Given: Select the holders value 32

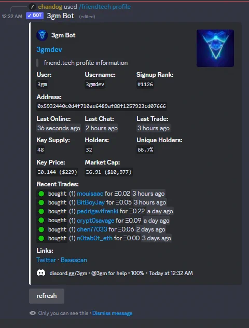Looking at the screenshot, I should click(x=89, y=150).
